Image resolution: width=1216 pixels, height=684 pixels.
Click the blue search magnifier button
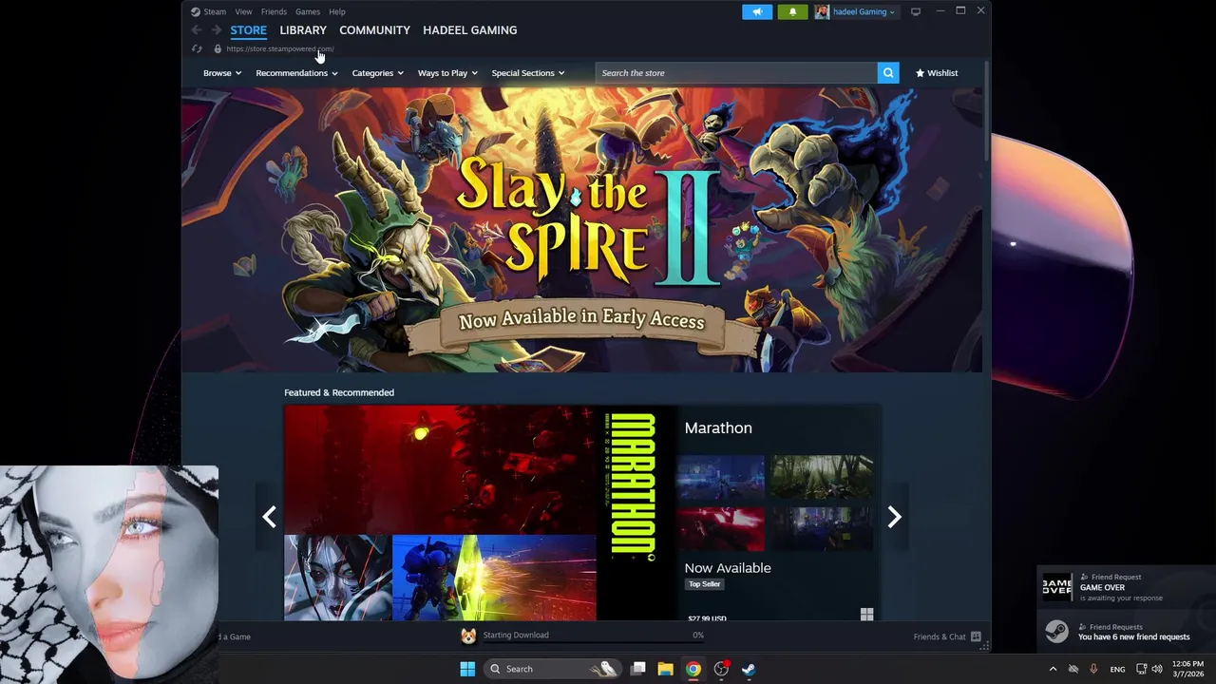coord(888,73)
